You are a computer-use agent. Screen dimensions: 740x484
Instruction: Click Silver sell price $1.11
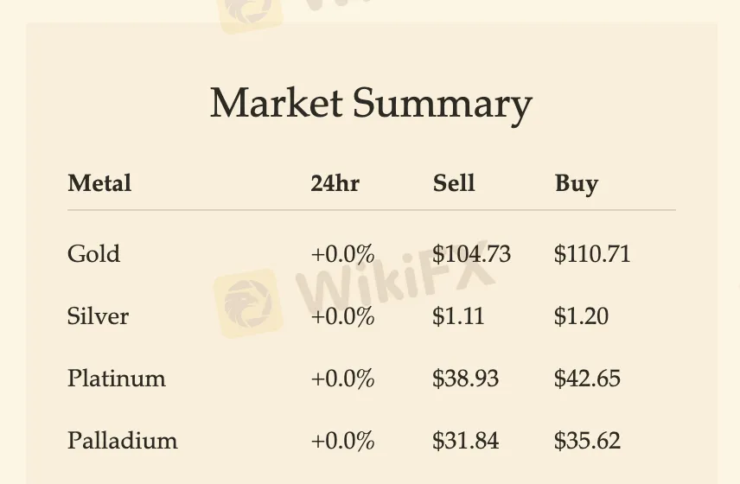(x=459, y=316)
